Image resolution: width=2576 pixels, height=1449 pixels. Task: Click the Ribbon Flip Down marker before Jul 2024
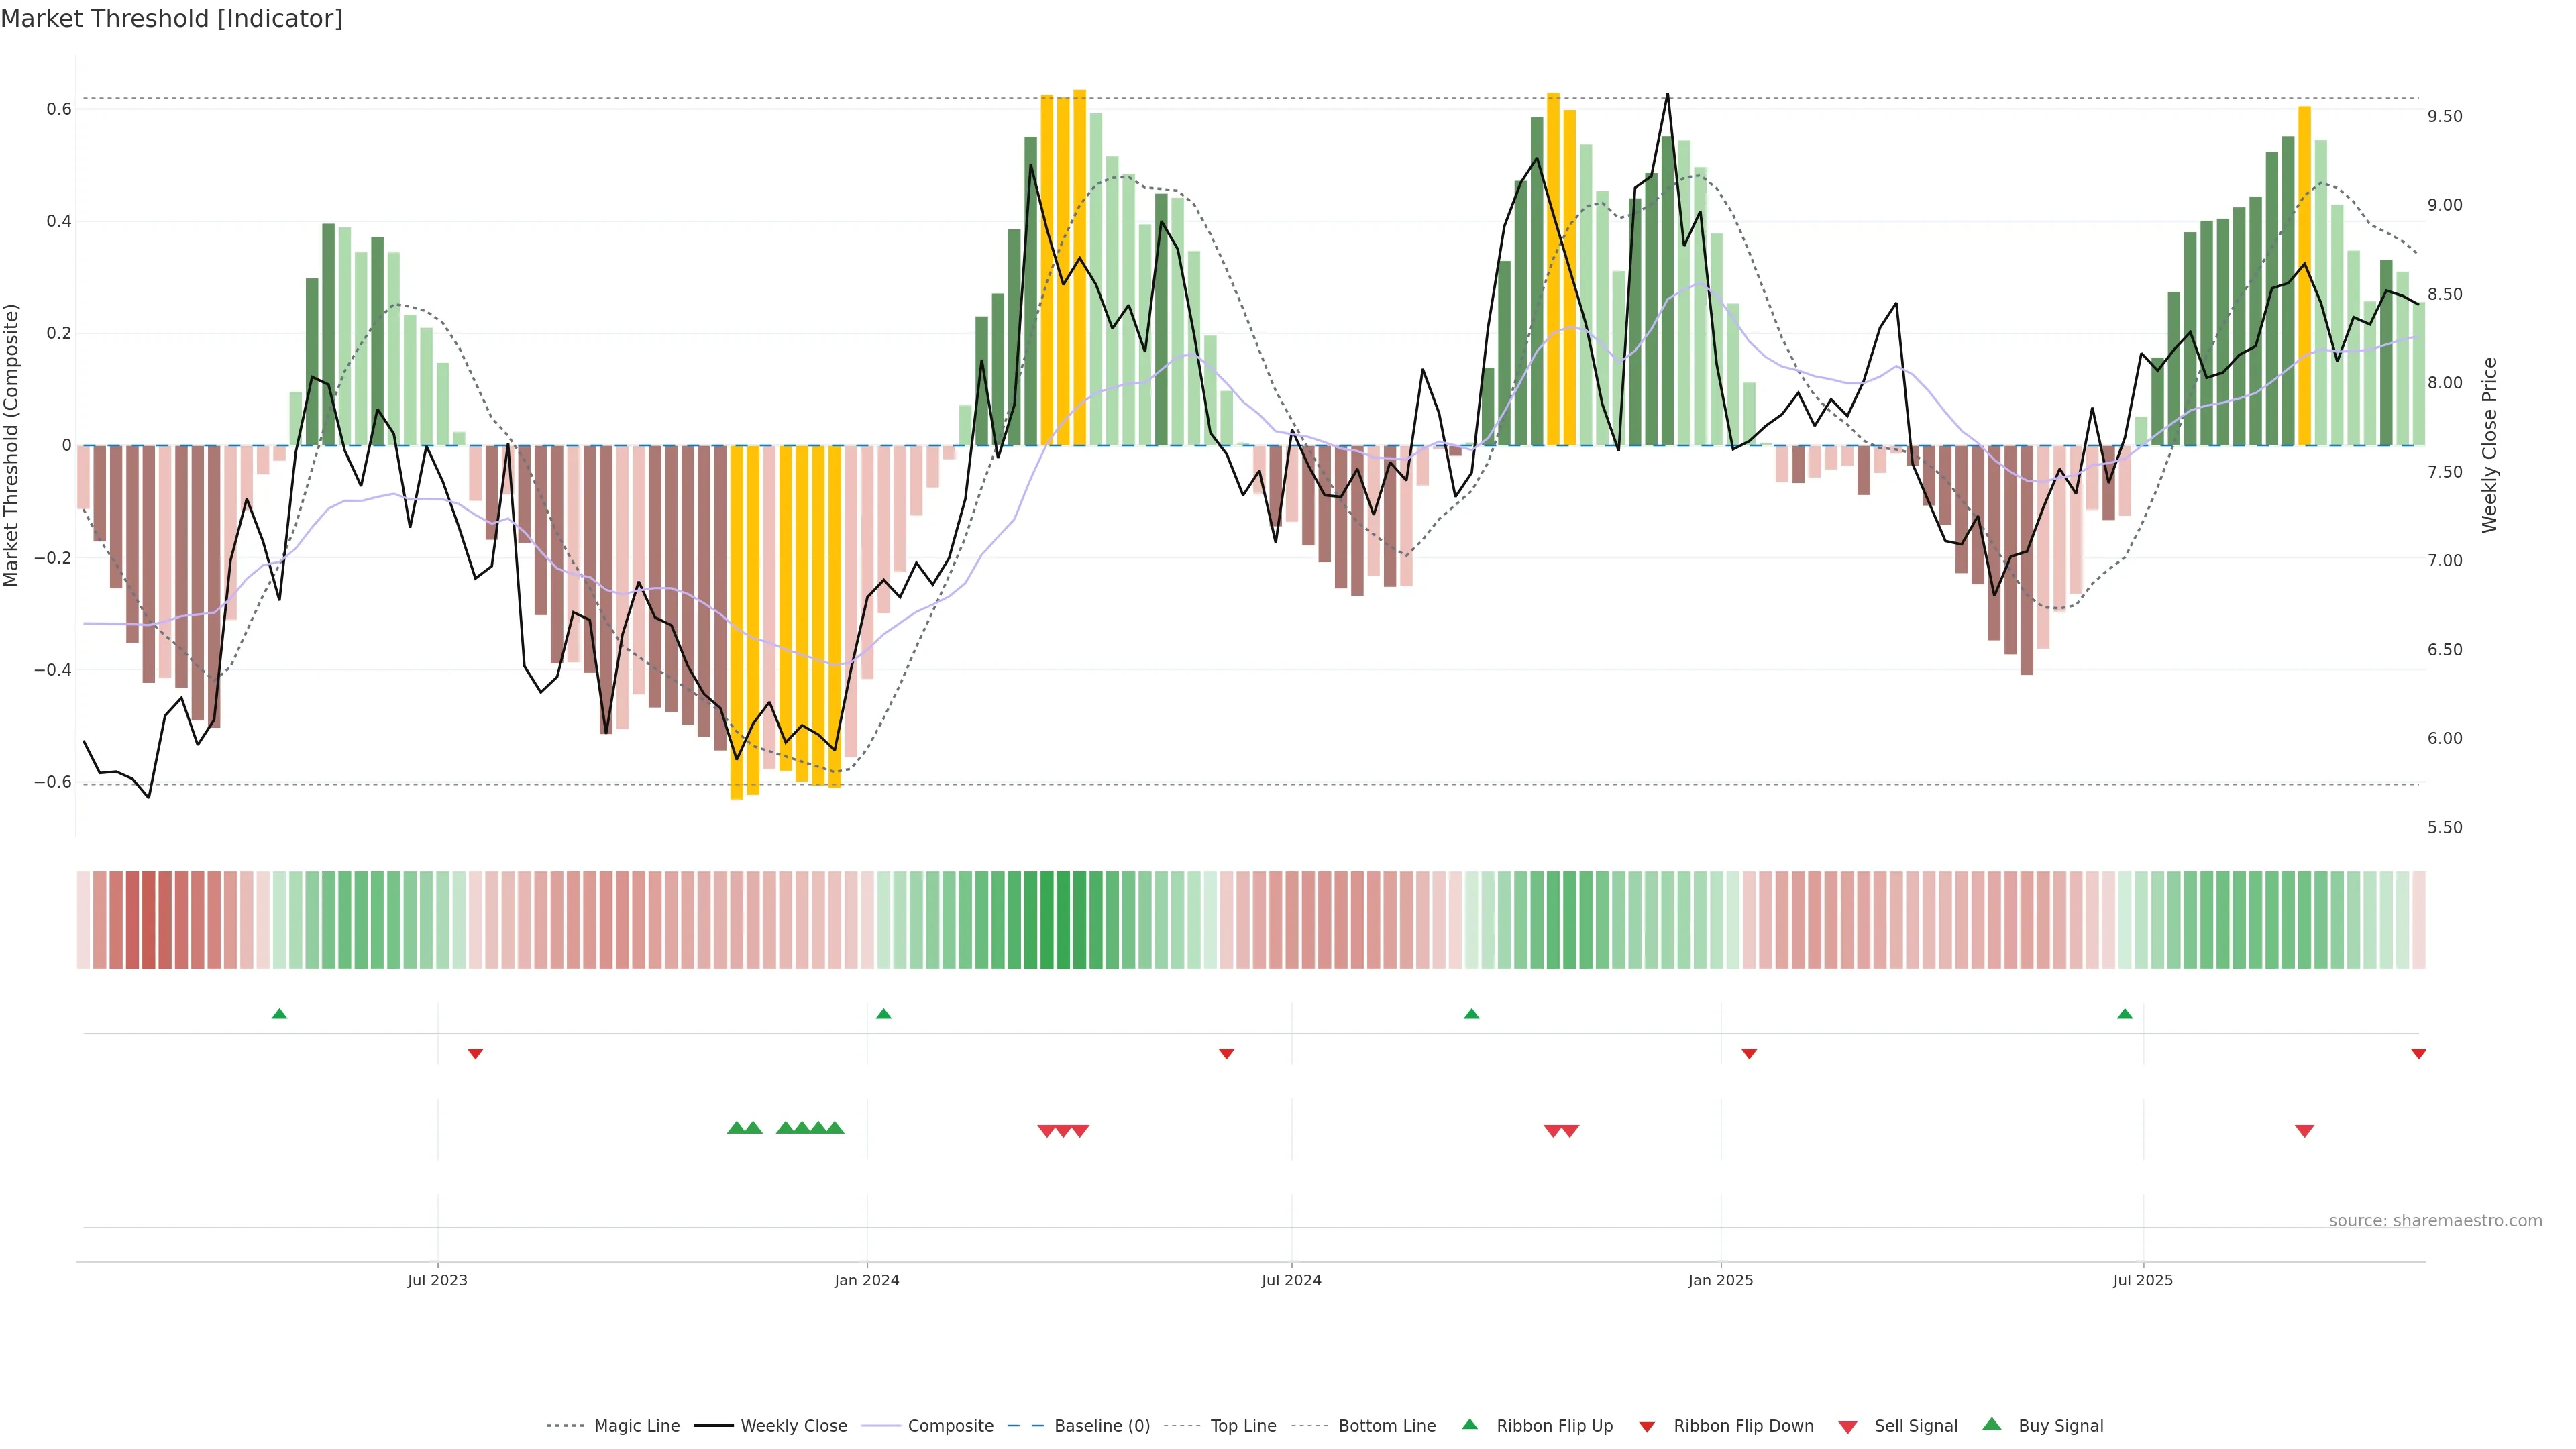click(x=1227, y=1054)
